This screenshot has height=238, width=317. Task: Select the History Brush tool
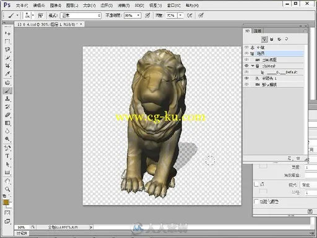(7, 107)
